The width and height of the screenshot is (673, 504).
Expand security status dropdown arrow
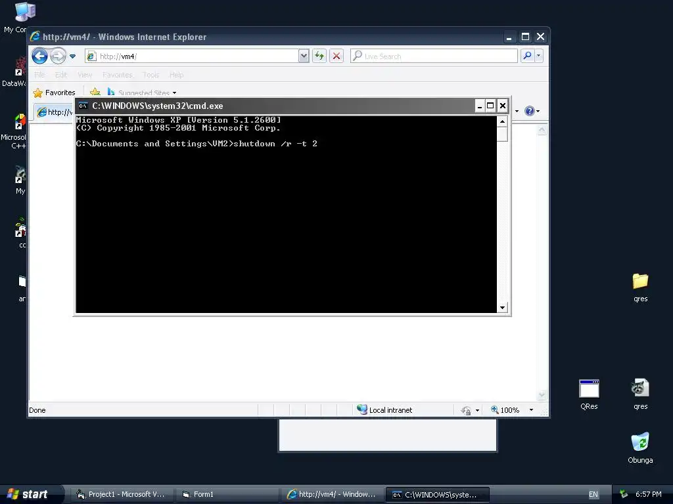[x=477, y=411]
